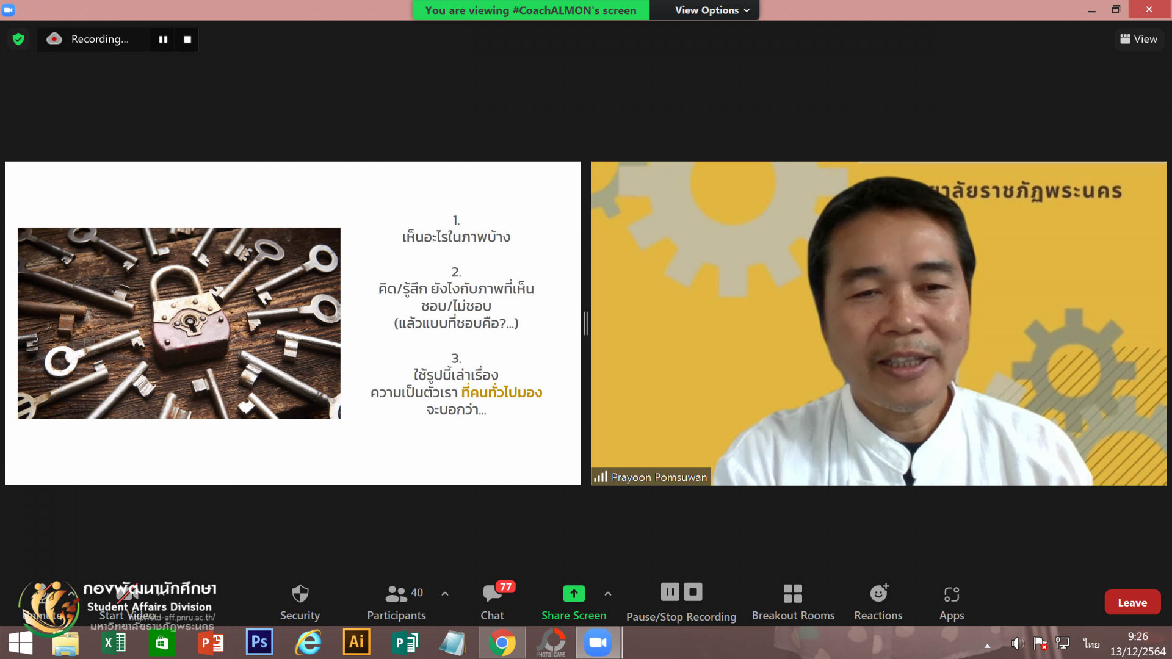Click the shared slide keys image
This screenshot has height=659, width=1172.
click(x=179, y=323)
